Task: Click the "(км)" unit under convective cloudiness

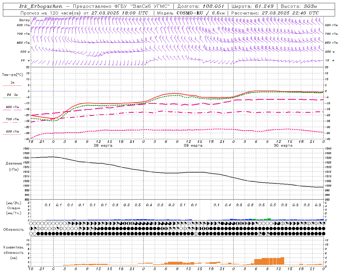Action: (14, 258)
